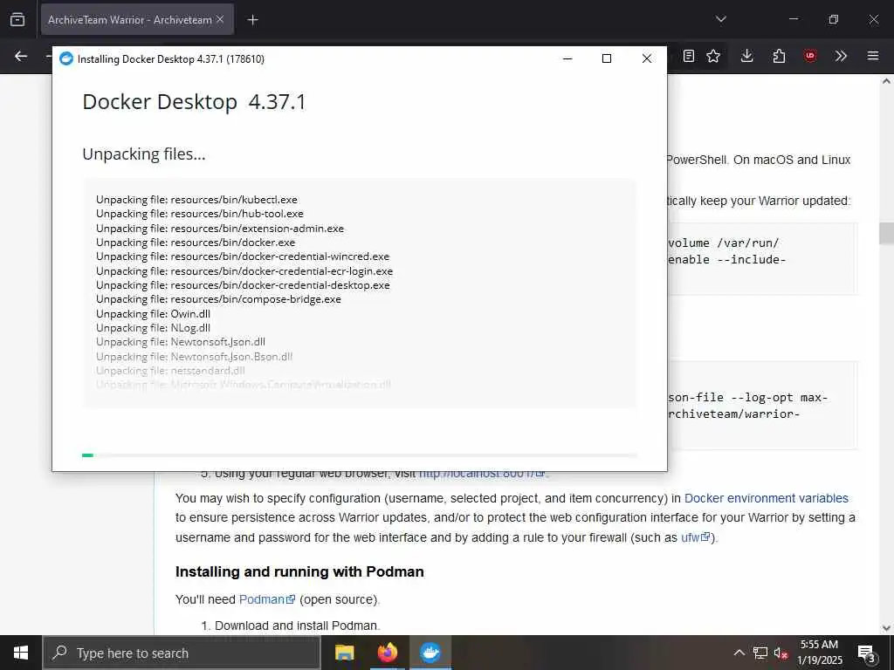Open the Podman external link
The height and width of the screenshot is (670, 894).
(x=267, y=599)
